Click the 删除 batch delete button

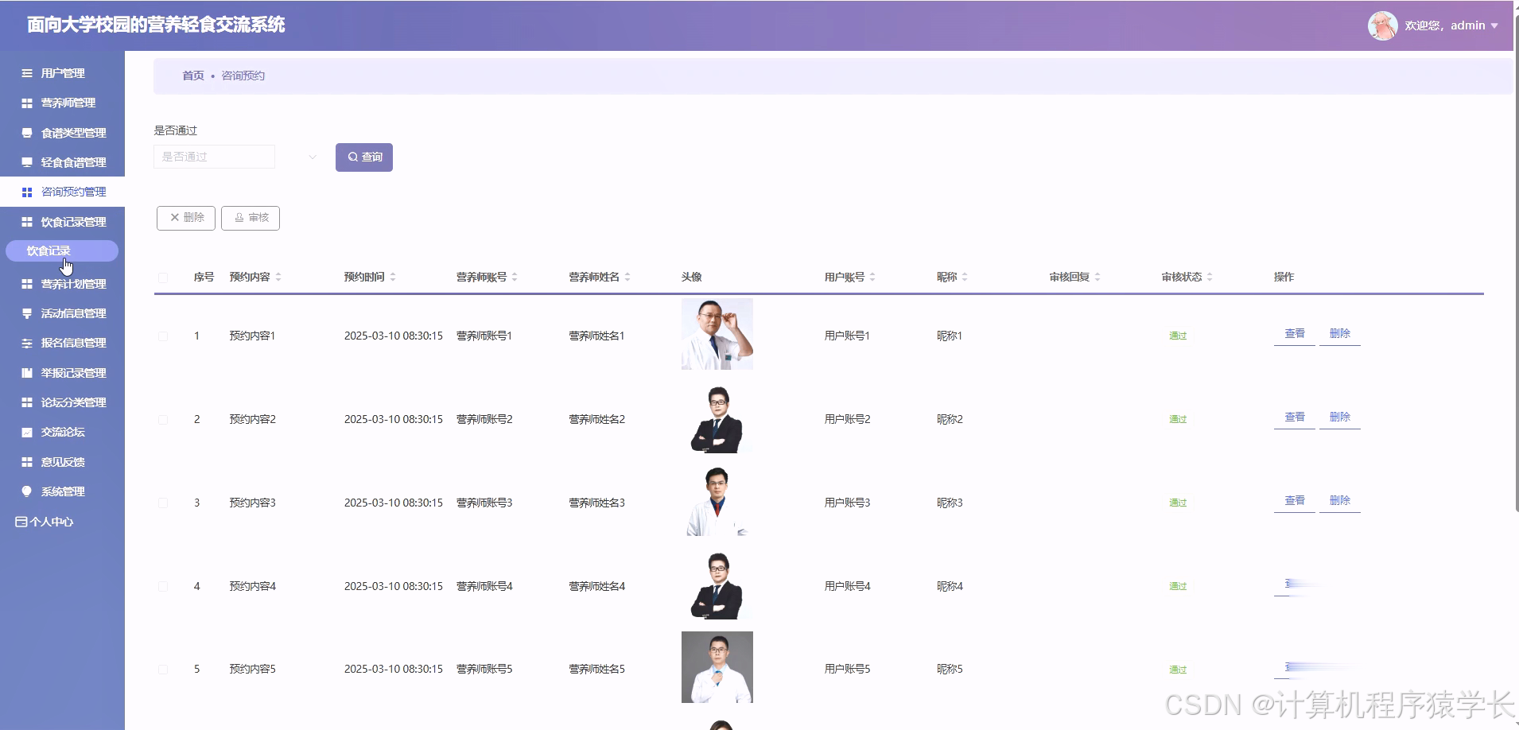(x=186, y=218)
